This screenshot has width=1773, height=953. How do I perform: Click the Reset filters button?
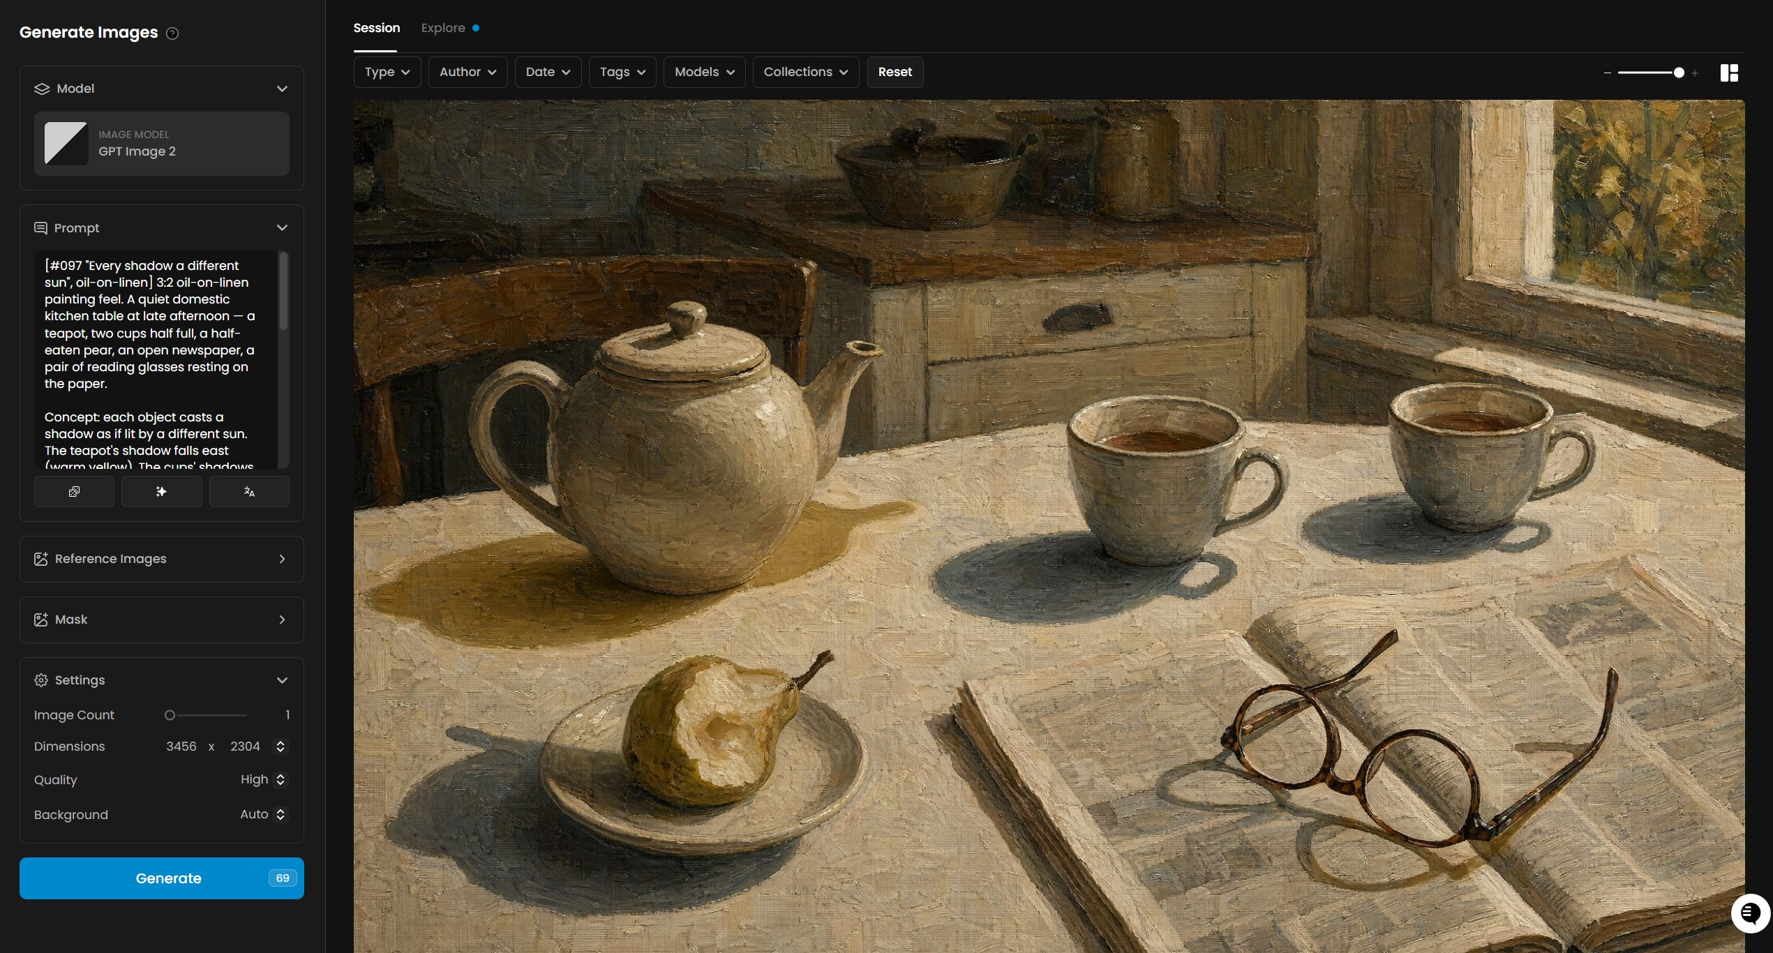coord(895,72)
